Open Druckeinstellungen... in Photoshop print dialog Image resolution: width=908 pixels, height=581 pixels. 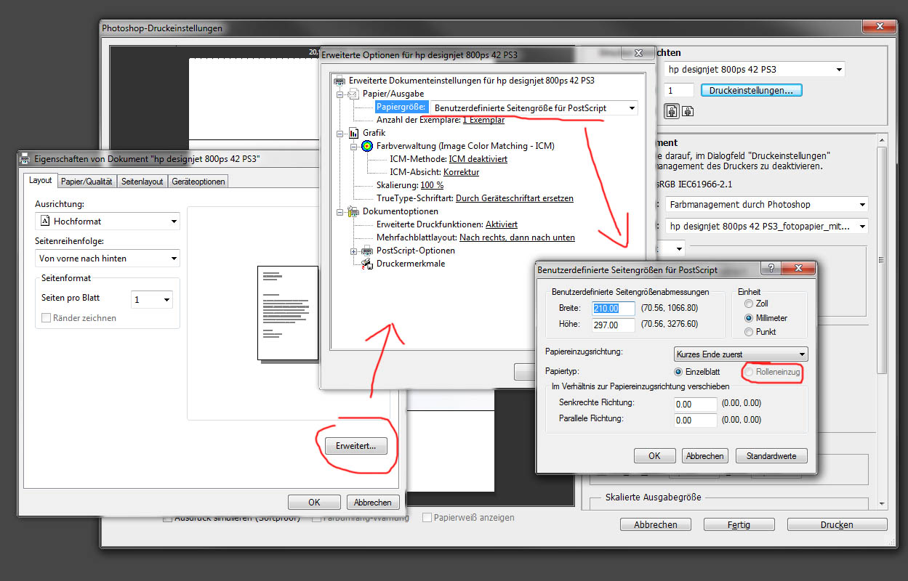coord(752,91)
